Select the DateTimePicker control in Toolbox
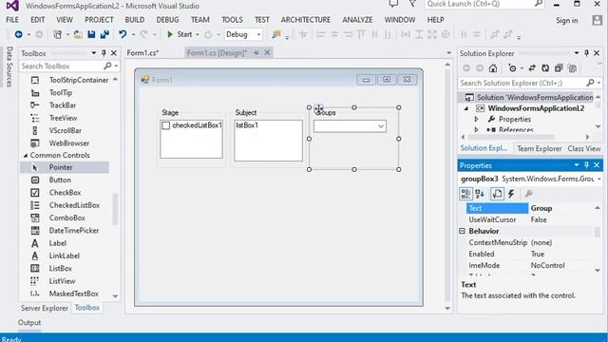 pyautogui.click(x=74, y=230)
